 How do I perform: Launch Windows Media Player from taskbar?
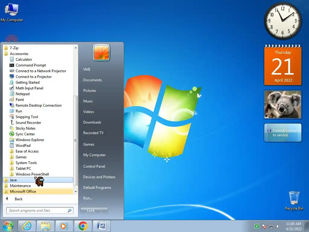pos(64,226)
